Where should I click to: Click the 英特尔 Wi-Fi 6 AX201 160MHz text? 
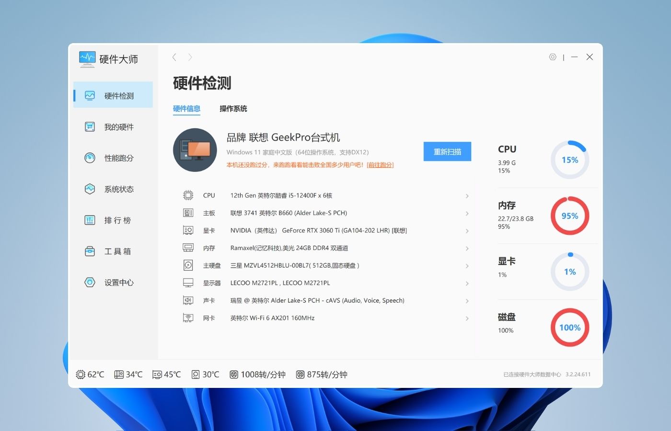[x=272, y=318]
